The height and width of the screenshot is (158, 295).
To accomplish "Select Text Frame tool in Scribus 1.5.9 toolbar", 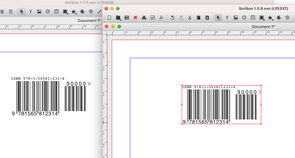I will click(x=227, y=18).
